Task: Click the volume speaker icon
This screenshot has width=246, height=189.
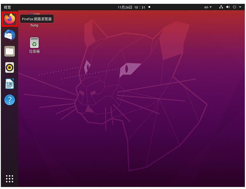Action: [x=228, y=7]
